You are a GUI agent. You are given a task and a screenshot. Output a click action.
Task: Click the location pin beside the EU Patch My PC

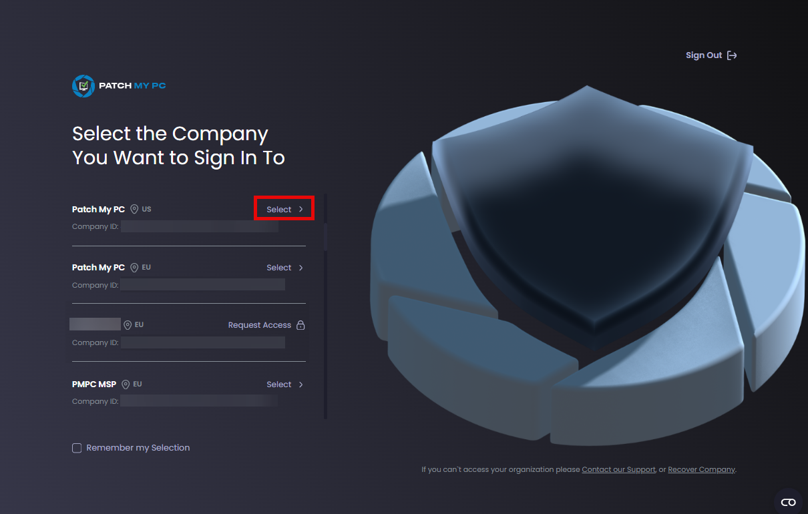coord(134,267)
